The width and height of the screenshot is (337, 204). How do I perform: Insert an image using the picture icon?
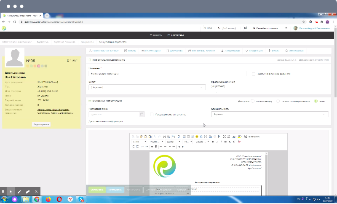[x=184, y=137]
